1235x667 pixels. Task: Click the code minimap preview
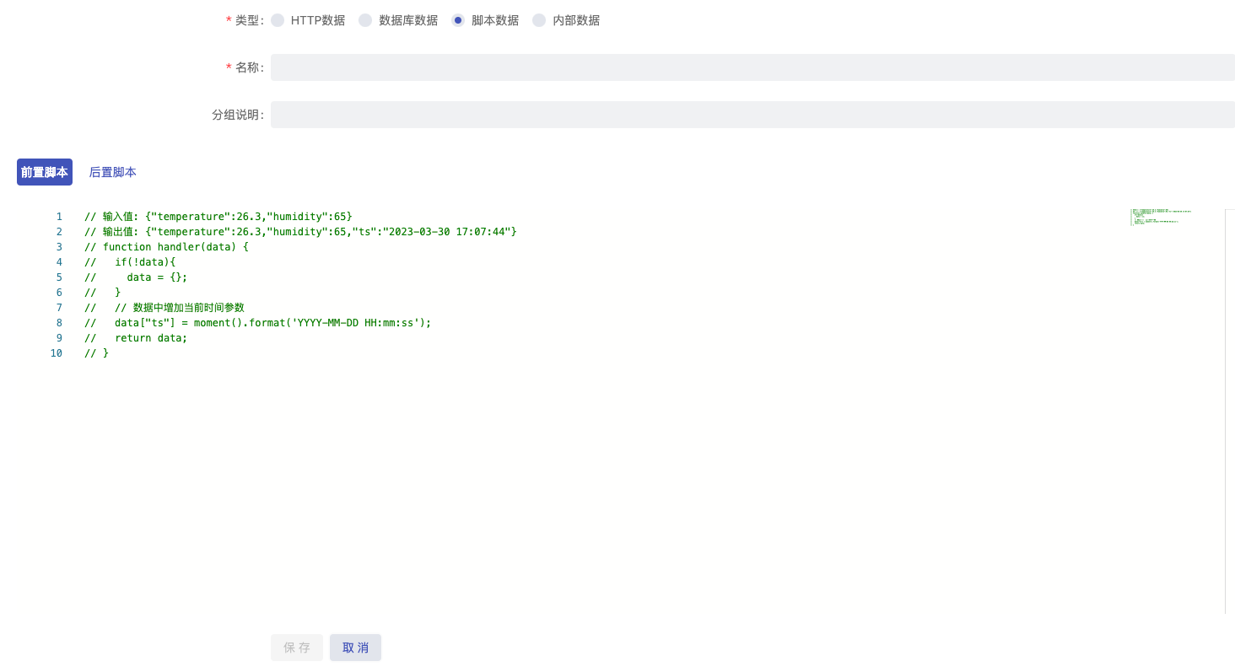(1161, 217)
